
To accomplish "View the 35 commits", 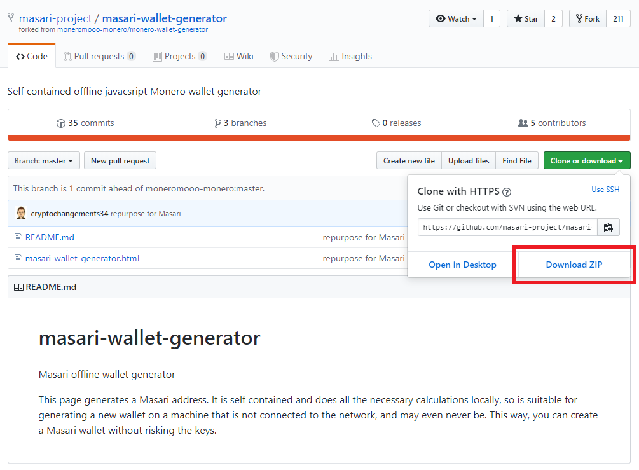I will (x=85, y=123).
